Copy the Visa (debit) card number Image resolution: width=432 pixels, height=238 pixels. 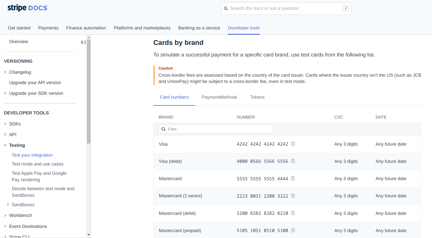(x=293, y=161)
